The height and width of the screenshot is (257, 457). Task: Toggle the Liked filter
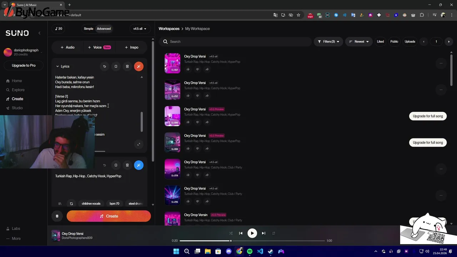click(x=381, y=42)
